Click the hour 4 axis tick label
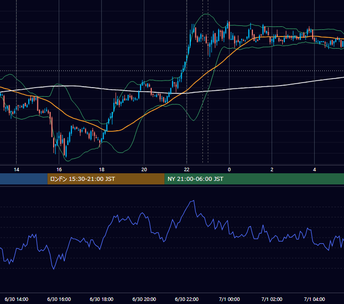Screen dimensions: 344x304 (x=314, y=170)
